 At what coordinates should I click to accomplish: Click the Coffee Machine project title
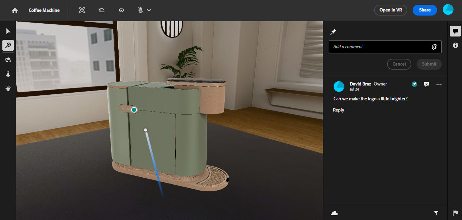click(x=44, y=10)
